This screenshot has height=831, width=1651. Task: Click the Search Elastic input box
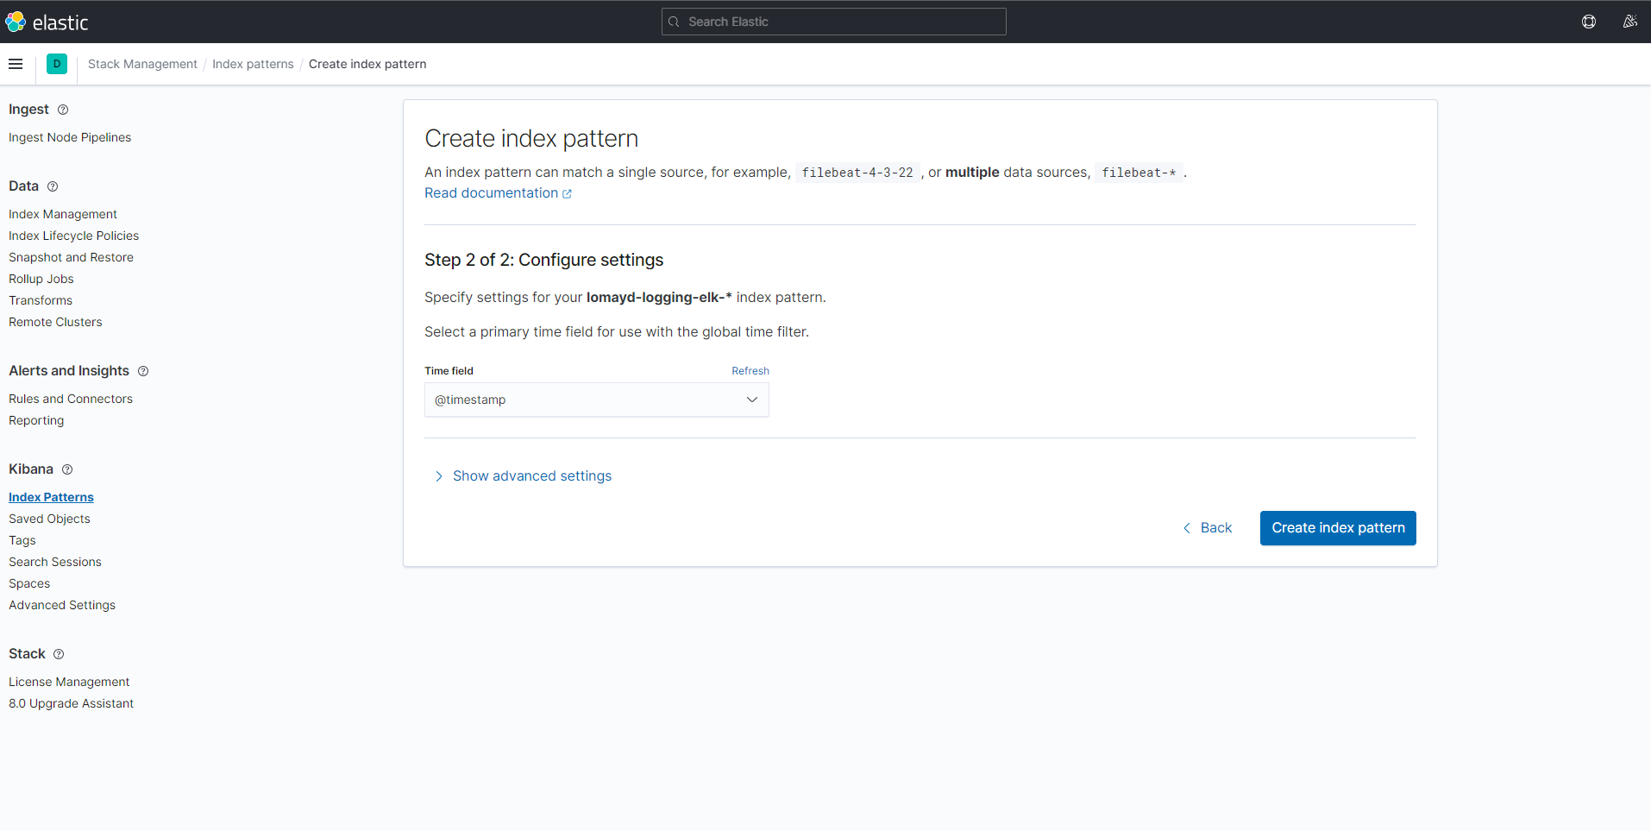[x=832, y=22]
